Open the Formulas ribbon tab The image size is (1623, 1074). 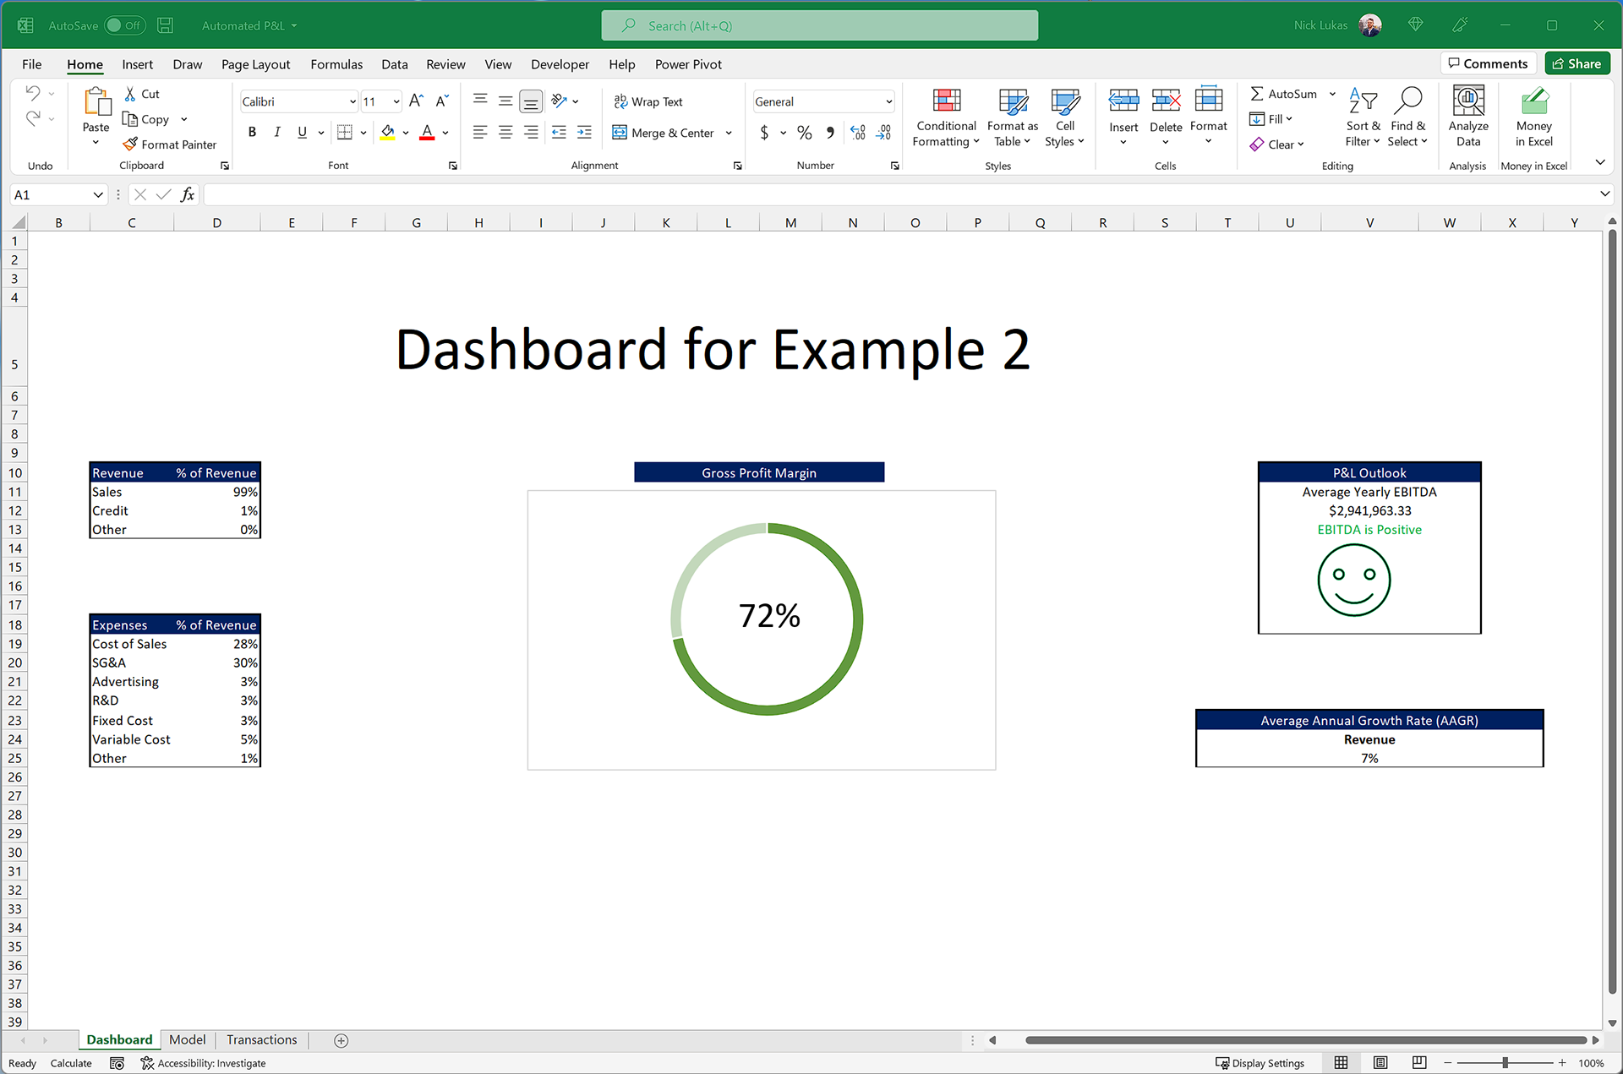336,64
